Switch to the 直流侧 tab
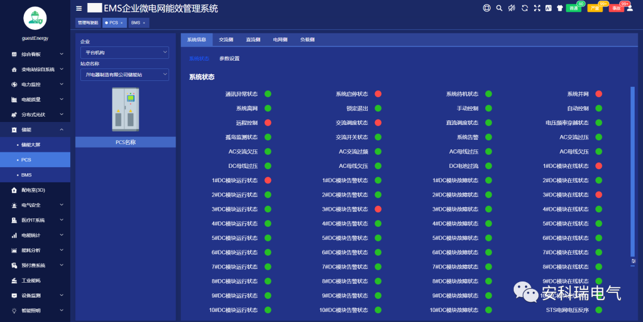Viewport: 643px width, 322px height. point(253,40)
